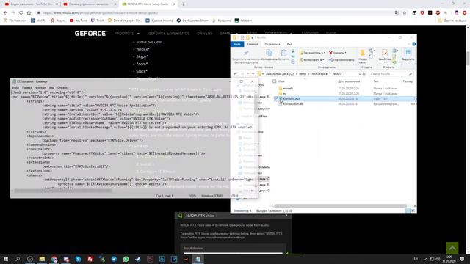470x264 pixels.
Task: Click the Explorer address bar refresh icon
Action: (364, 73)
